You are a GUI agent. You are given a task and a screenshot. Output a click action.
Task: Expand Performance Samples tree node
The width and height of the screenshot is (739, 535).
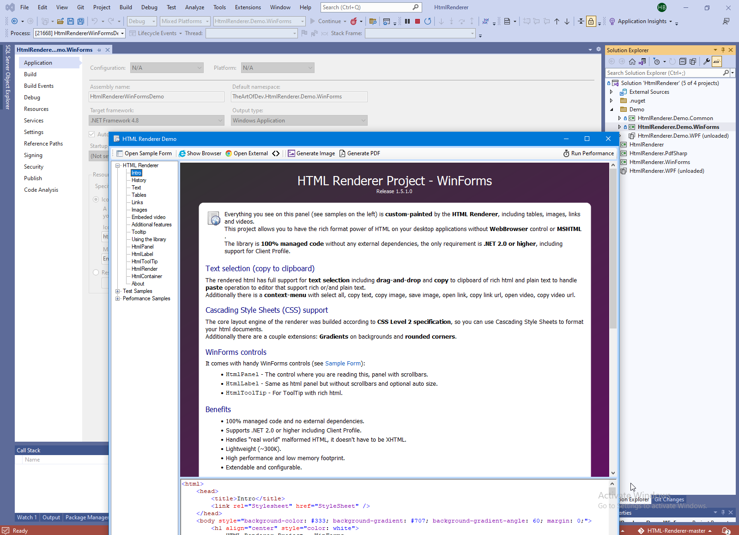(118, 298)
